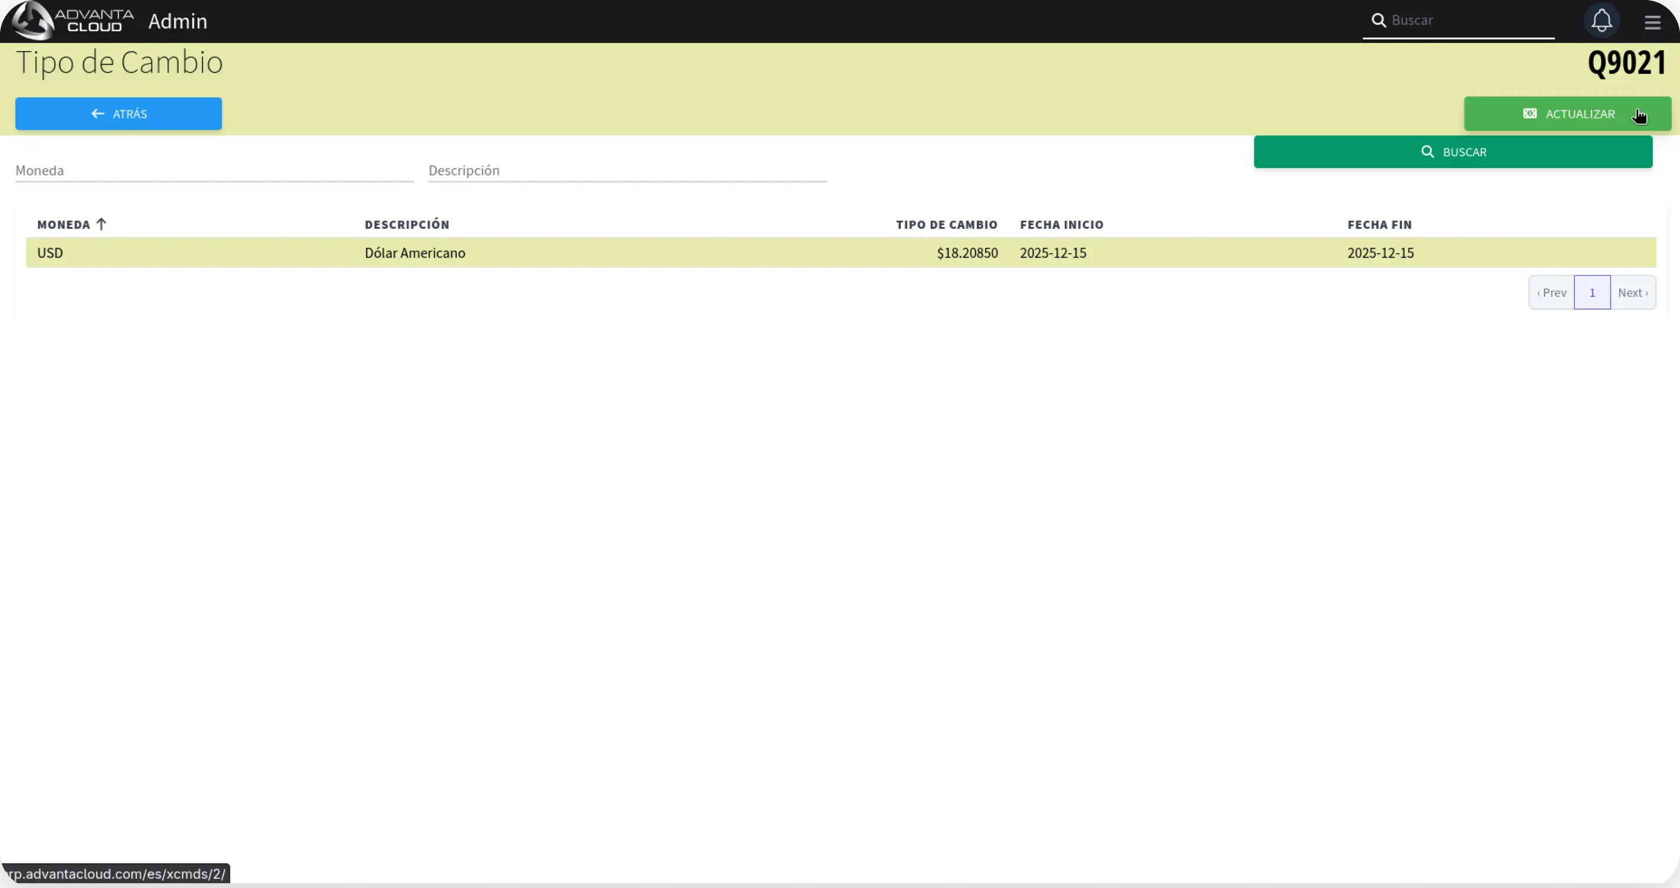This screenshot has width=1680, height=888.
Task: Sort by Descripción column header
Action: click(406, 225)
